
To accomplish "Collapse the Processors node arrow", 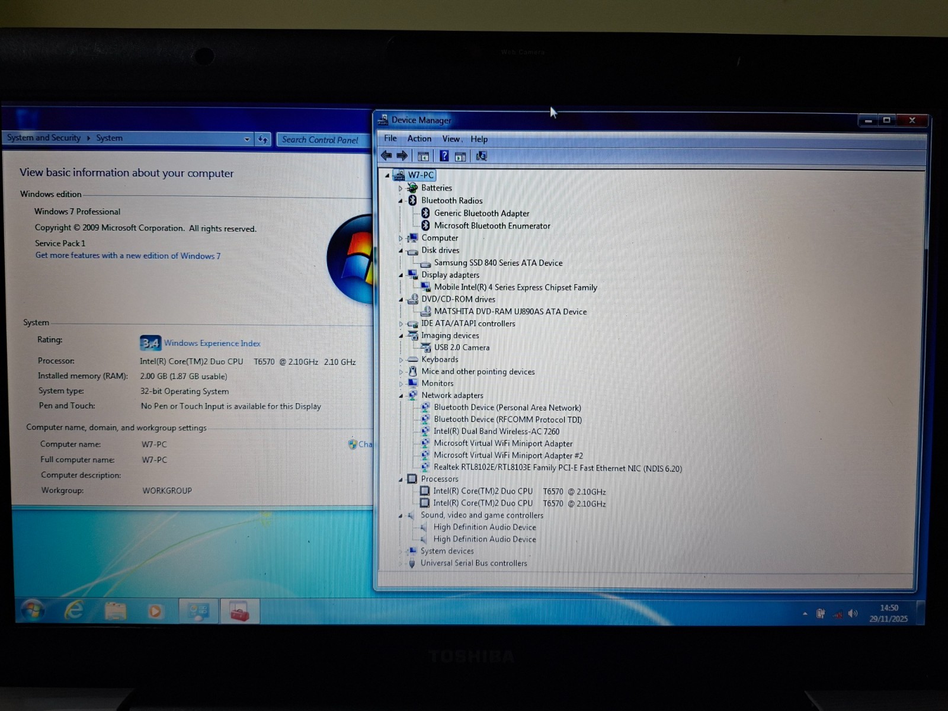I will 401,479.
